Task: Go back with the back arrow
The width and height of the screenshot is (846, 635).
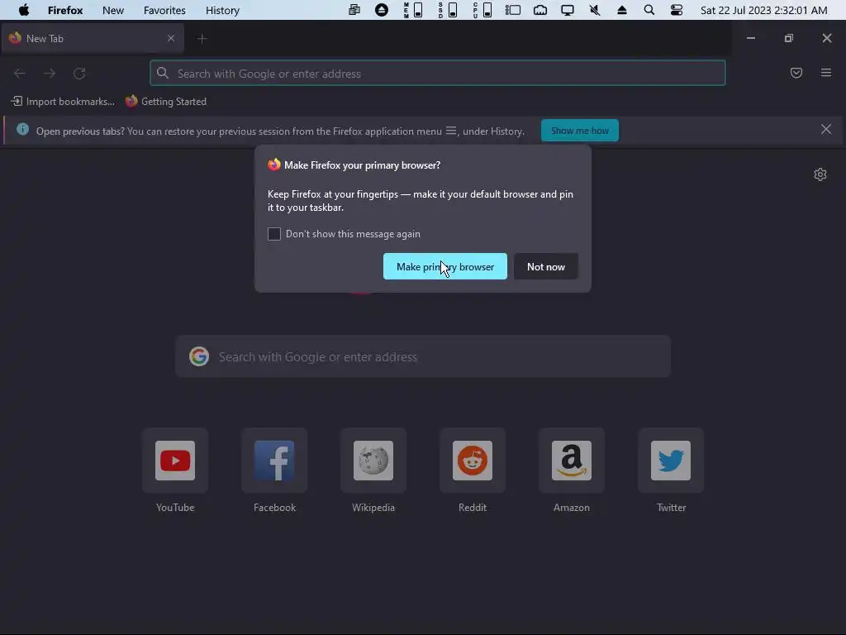Action: coord(20,74)
